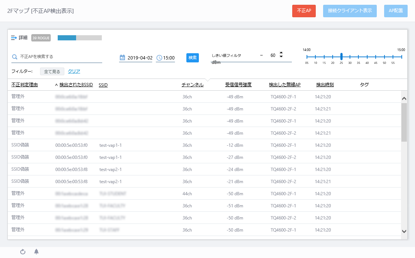Open the calendar icon next to 2019-04-02

tap(122, 58)
